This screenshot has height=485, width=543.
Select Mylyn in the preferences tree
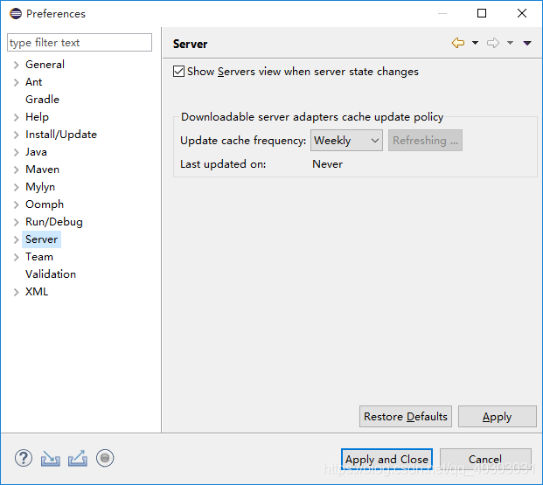pos(40,187)
